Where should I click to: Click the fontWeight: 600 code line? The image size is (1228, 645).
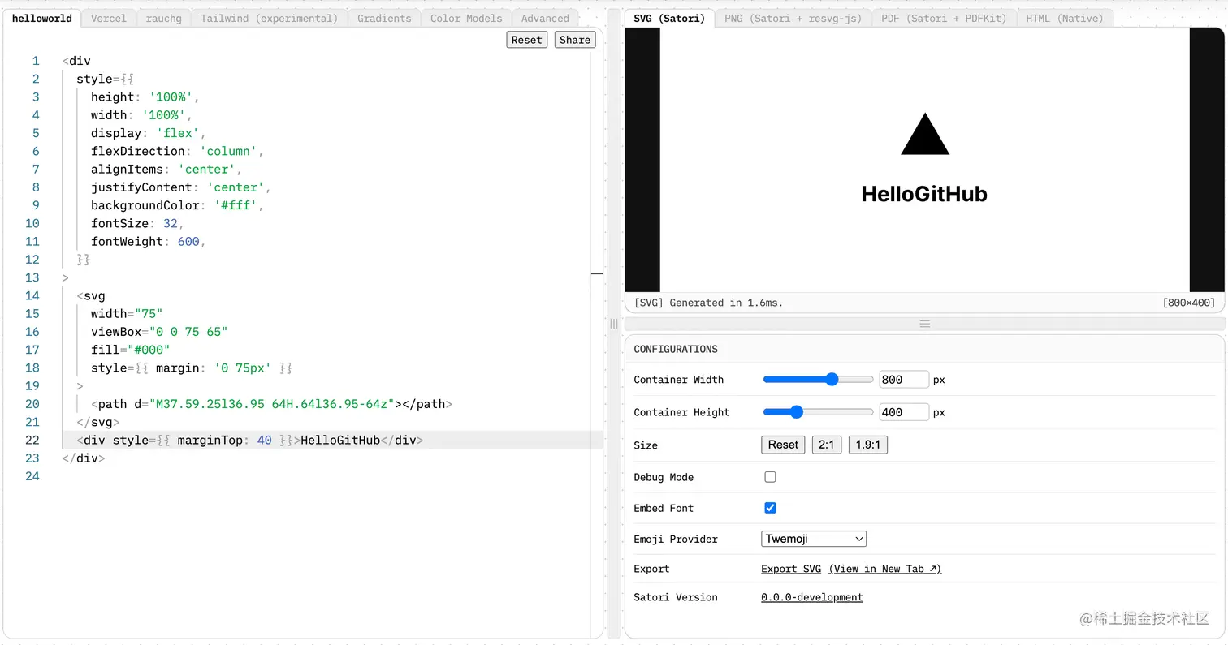(x=149, y=241)
